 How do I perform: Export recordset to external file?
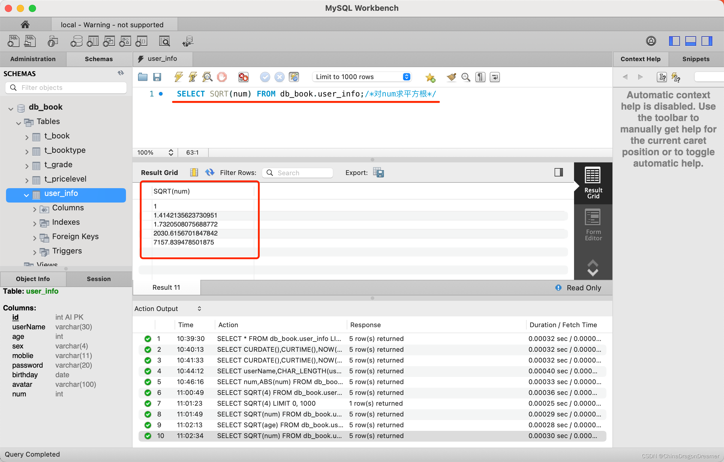coord(378,172)
